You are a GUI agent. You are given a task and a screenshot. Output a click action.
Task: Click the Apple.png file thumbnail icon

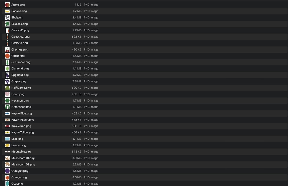7,5
